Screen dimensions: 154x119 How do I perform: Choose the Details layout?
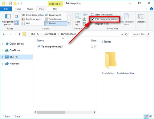pos(56,23)
